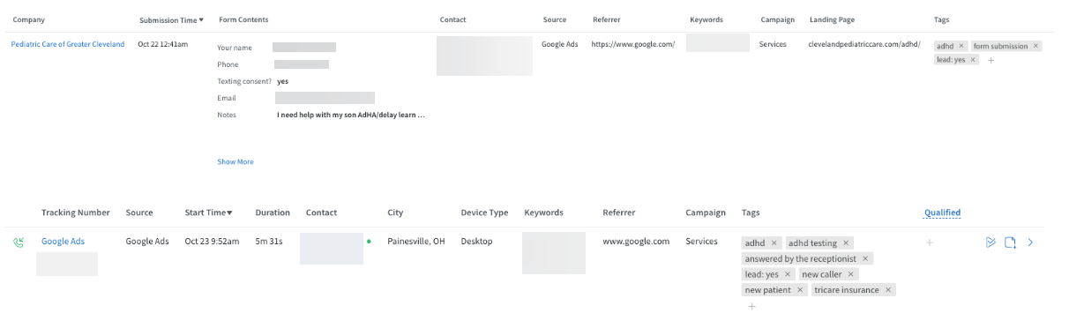The height and width of the screenshot is (321, 1069).
Task: Open the Google Ads tracking number link
Action: pyautogui.click(x=63, y=241)
